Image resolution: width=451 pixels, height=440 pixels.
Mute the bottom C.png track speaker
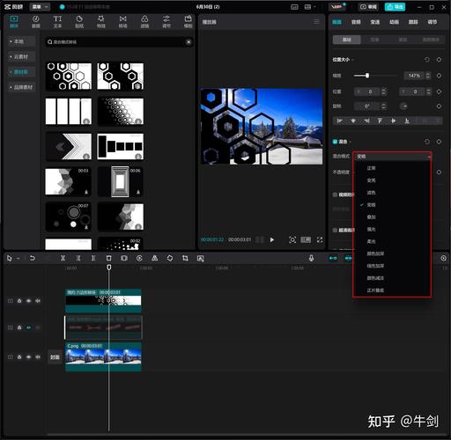point(38,357)
